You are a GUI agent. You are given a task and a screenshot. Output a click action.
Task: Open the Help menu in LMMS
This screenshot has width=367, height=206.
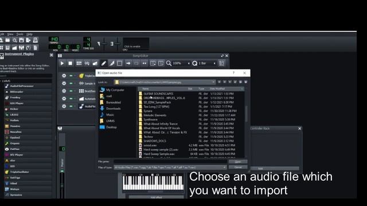coord(29,34)
